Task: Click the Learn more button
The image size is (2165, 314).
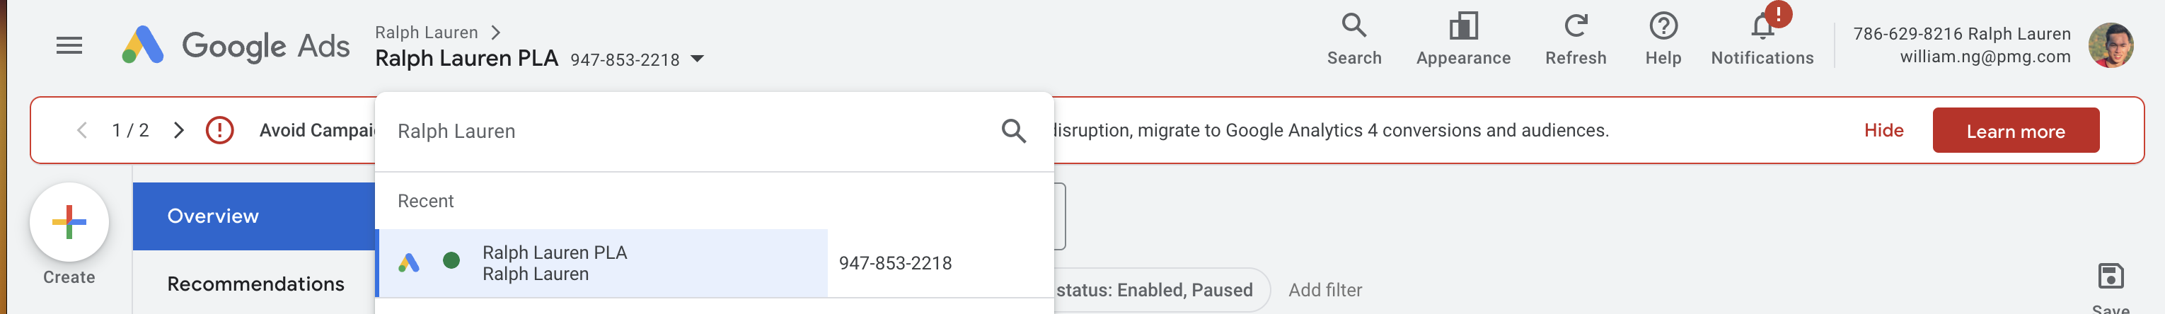Action: (x=2014, y=131)
